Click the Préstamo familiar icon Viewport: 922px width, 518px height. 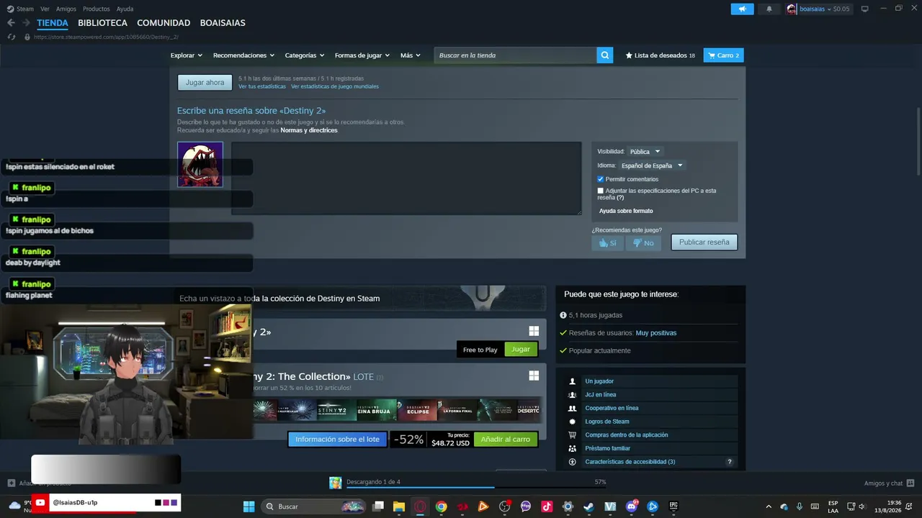[573, 448]
